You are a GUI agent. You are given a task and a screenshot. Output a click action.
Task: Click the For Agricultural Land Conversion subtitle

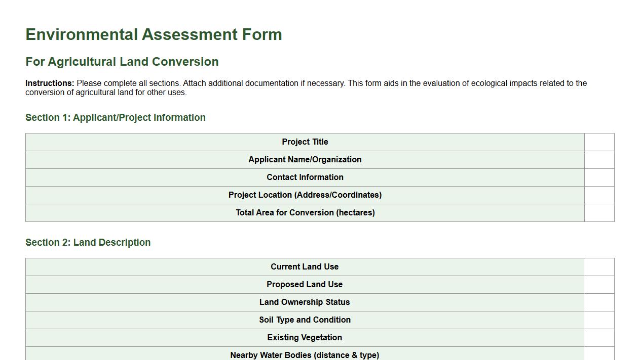121,61
